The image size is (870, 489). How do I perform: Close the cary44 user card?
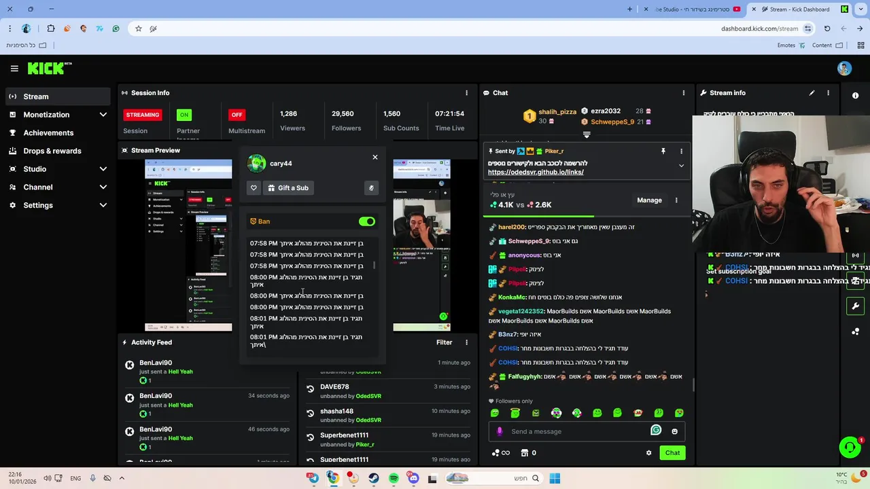tap(375, 158)
